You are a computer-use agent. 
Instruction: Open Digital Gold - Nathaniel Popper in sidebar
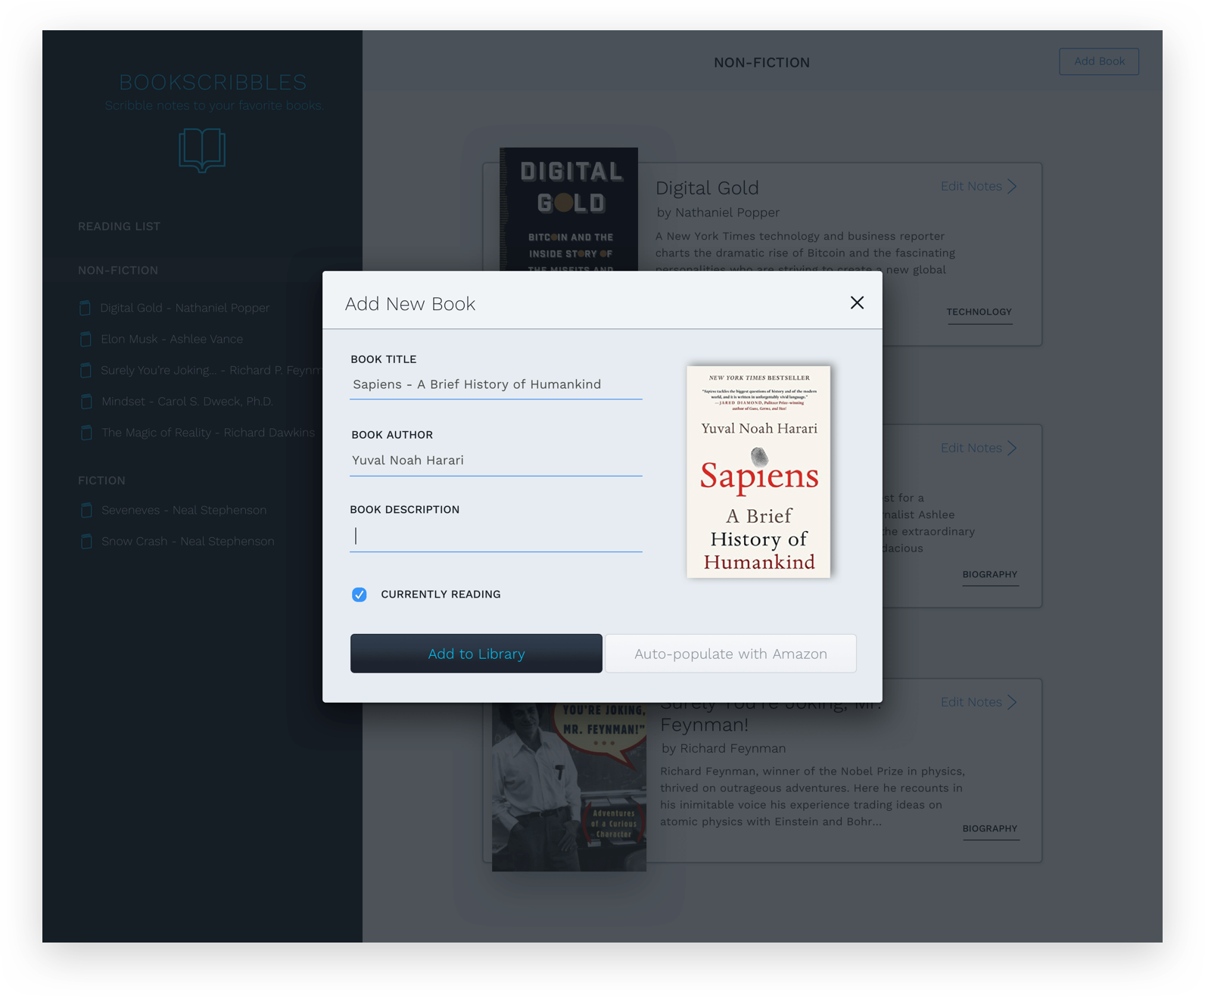[x=185, y=308]
